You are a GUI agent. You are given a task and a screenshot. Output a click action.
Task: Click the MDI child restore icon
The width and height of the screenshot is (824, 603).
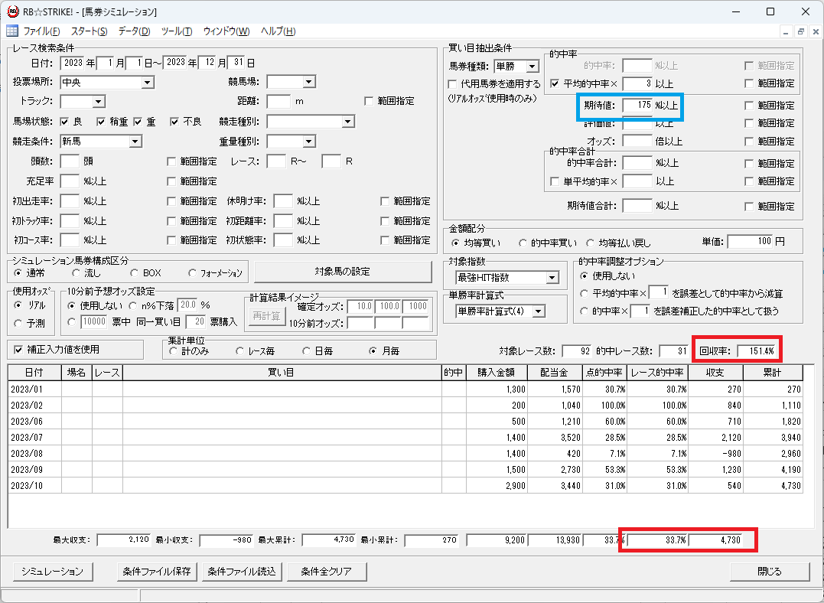point(801,31)
